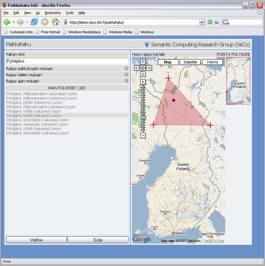Click the Terms of Use link
Viewport: 265px width, 266px height.
(214, 241)
